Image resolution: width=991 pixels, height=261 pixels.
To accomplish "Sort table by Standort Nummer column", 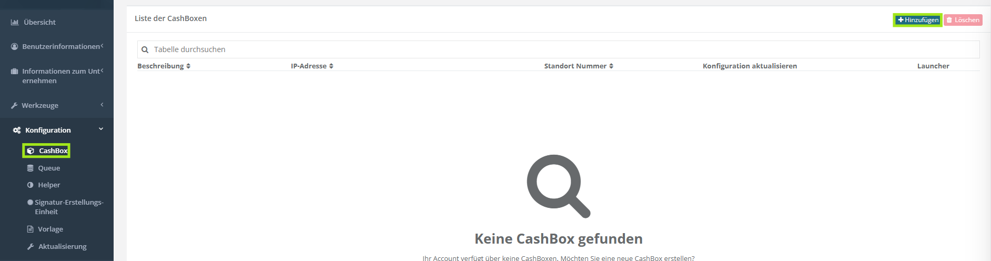I will click(611, 66).
